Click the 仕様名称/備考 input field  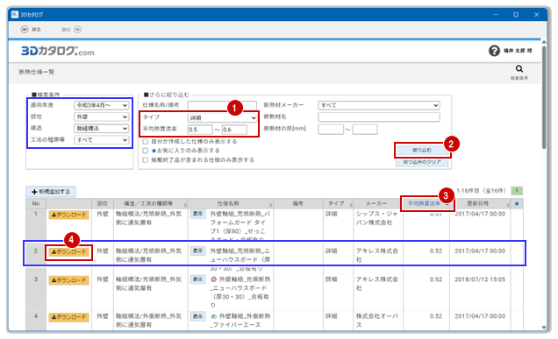click(223, 105)
